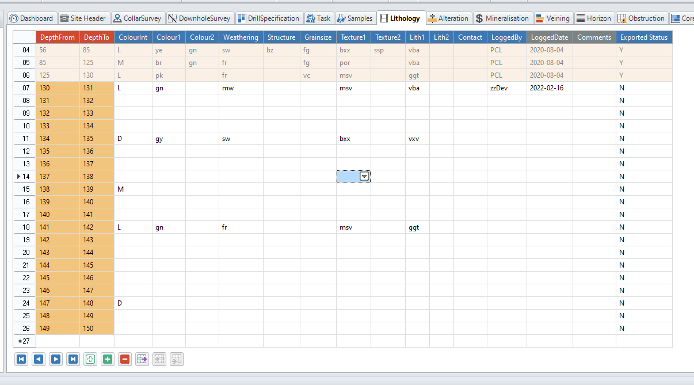Click the new row 27 marker
The height and width of the screenshot is (385, 694).
point(25,341)
